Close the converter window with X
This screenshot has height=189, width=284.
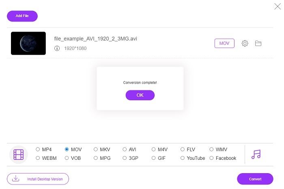point(278,6)
